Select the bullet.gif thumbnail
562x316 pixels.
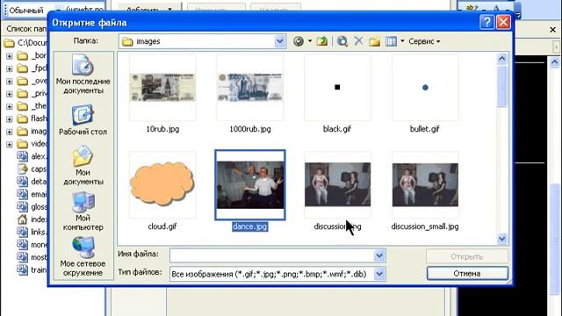(425, 88)
